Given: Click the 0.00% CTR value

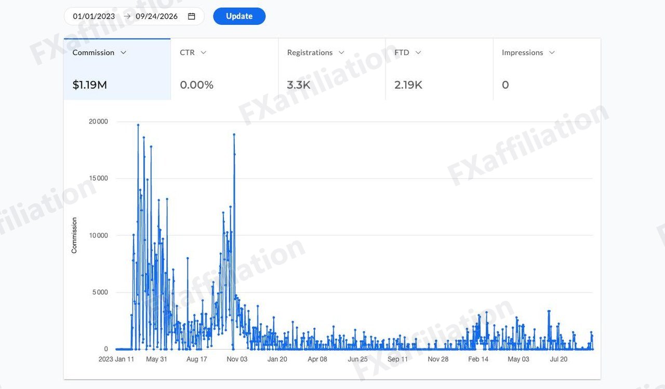Looking at the screenshot, I should [x=196, y=85].
